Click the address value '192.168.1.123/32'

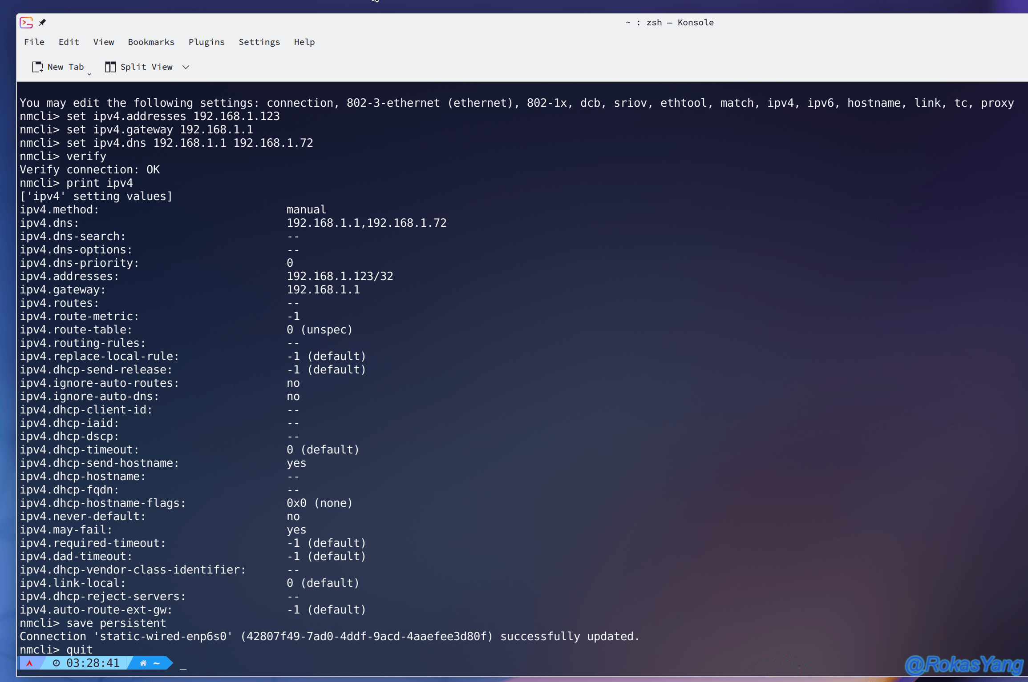click(x=340, y=276)
